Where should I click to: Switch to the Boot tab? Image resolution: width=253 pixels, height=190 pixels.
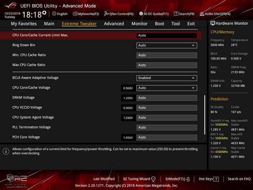[159, 24]
